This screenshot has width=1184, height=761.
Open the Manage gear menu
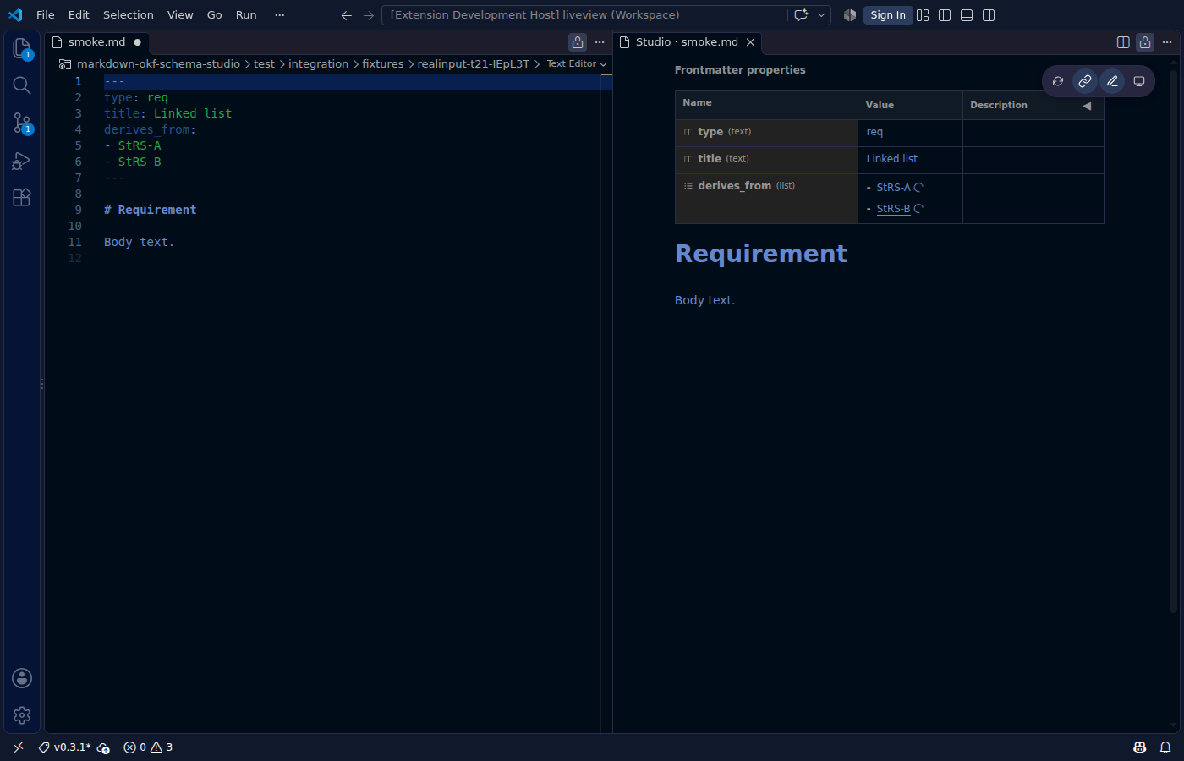22,715
